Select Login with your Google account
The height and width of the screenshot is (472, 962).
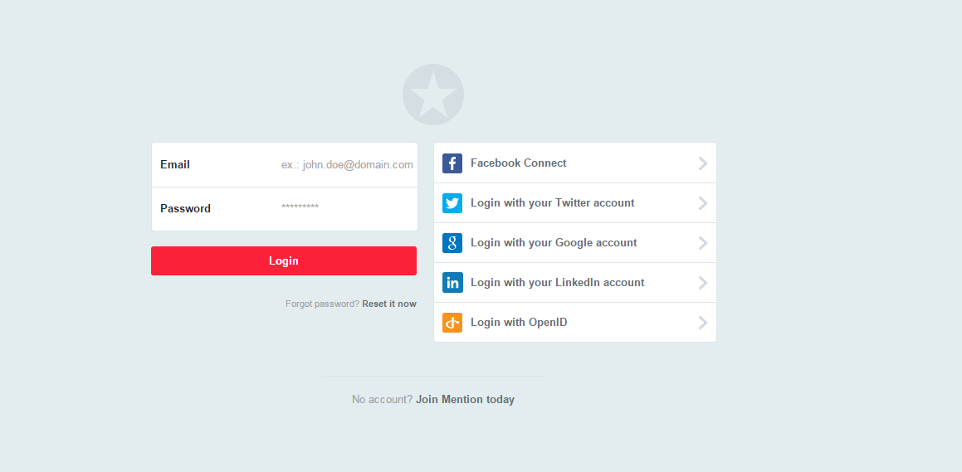click(x=554, y=243)
